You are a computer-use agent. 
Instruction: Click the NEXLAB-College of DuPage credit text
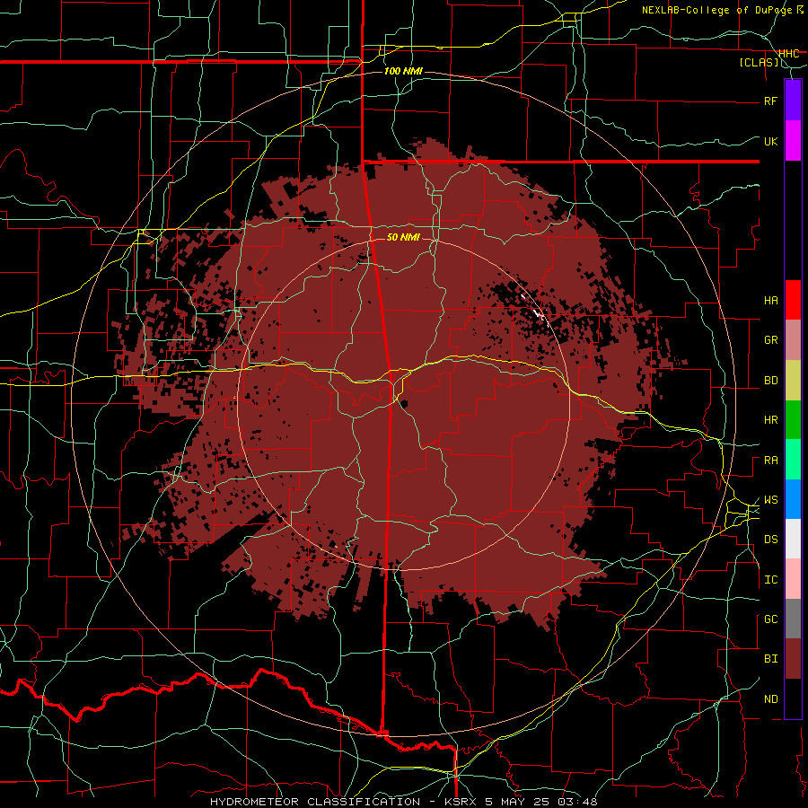716,10
